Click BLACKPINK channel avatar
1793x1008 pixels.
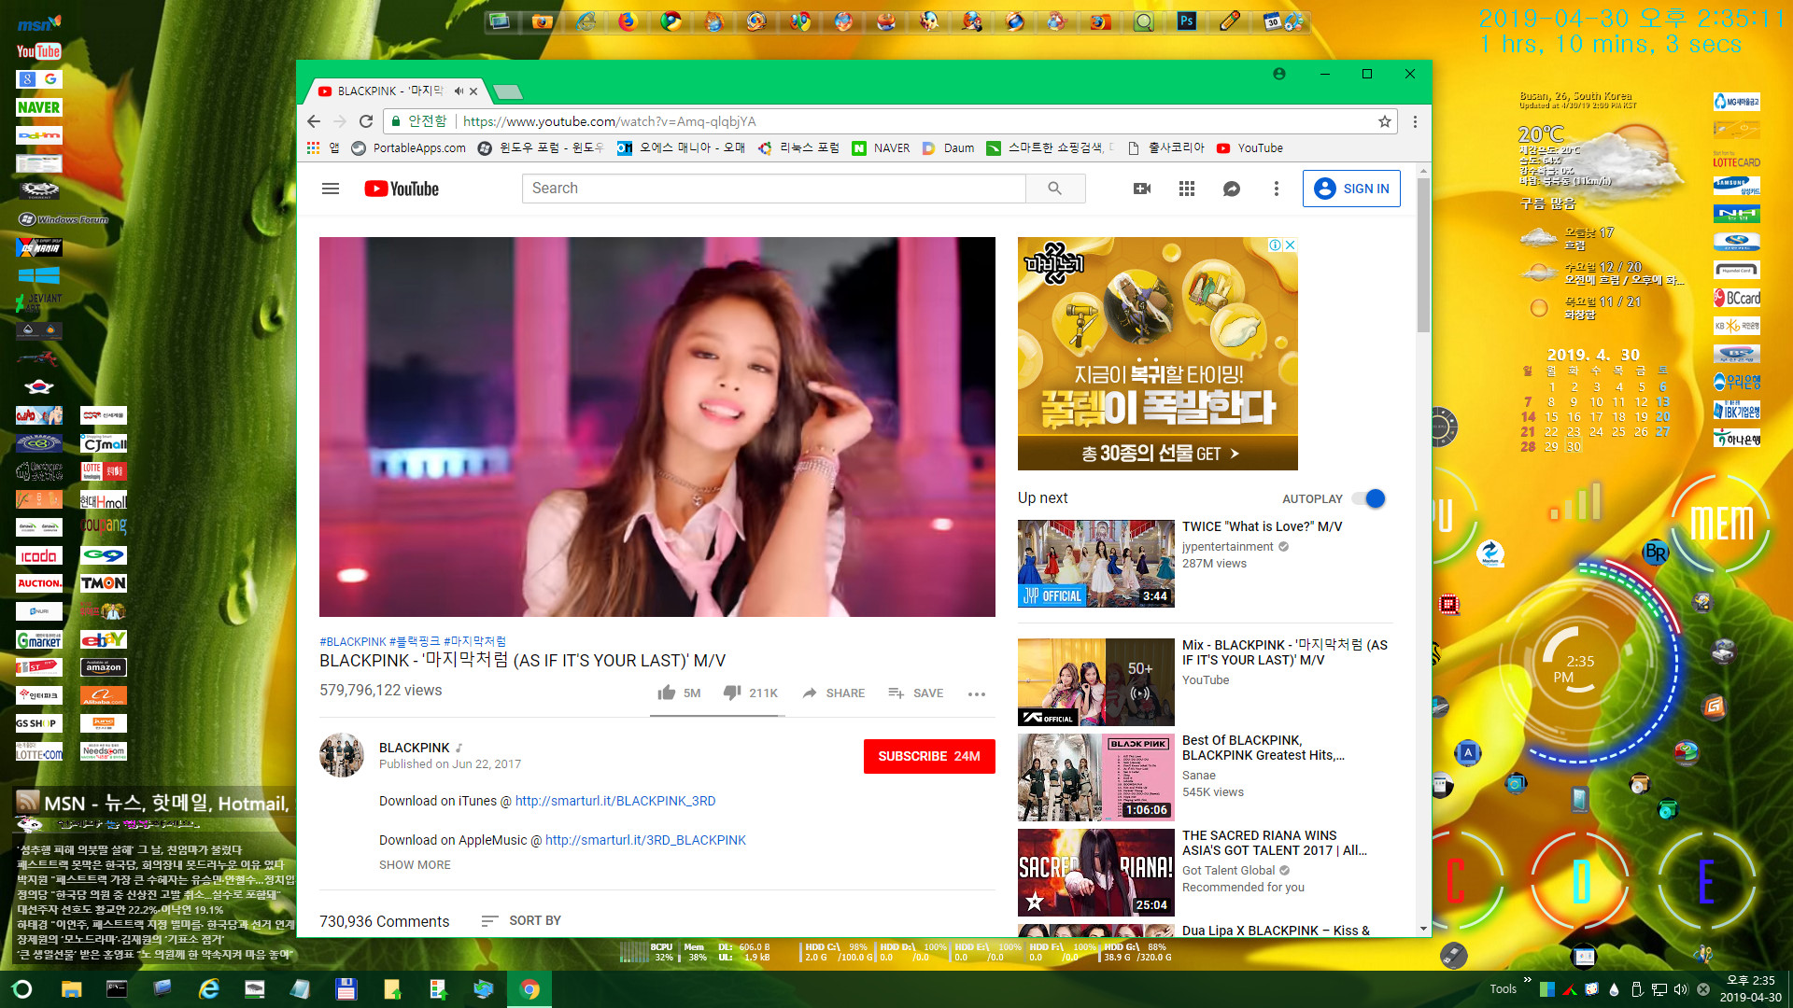point(342,755)
